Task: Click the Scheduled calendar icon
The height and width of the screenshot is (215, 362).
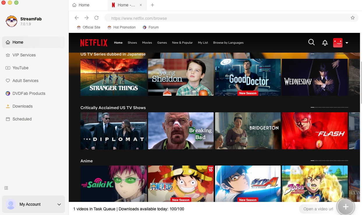Action: point(8,119)
